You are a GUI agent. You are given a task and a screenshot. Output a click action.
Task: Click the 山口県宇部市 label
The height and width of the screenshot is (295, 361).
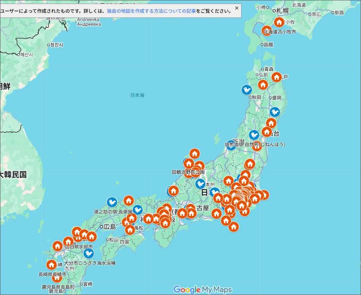(79, 247)
